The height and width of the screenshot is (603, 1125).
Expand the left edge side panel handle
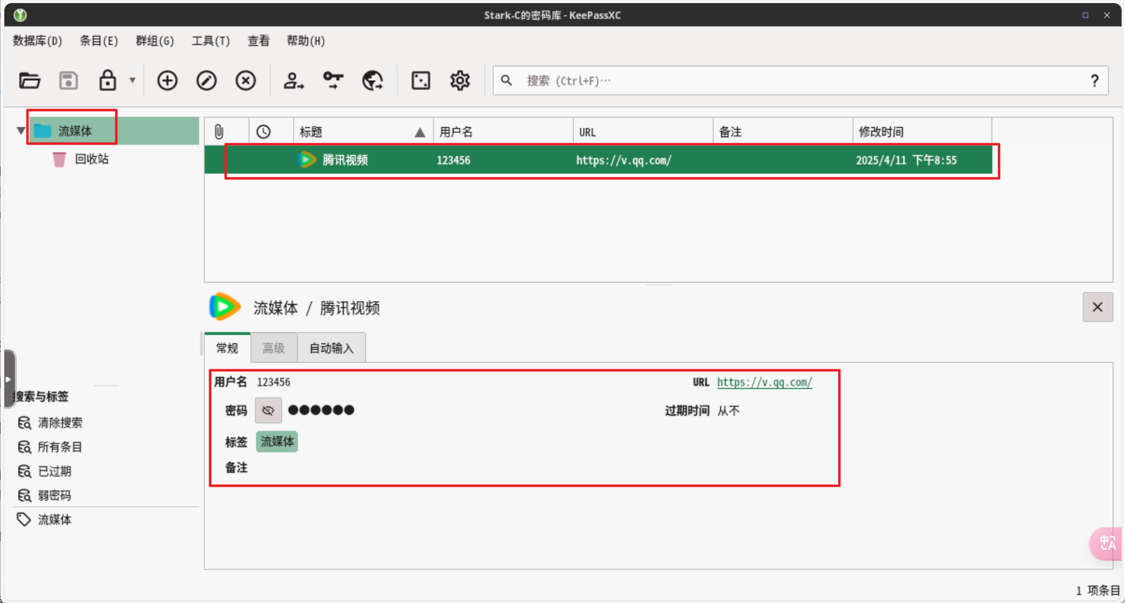click(9, 379)
